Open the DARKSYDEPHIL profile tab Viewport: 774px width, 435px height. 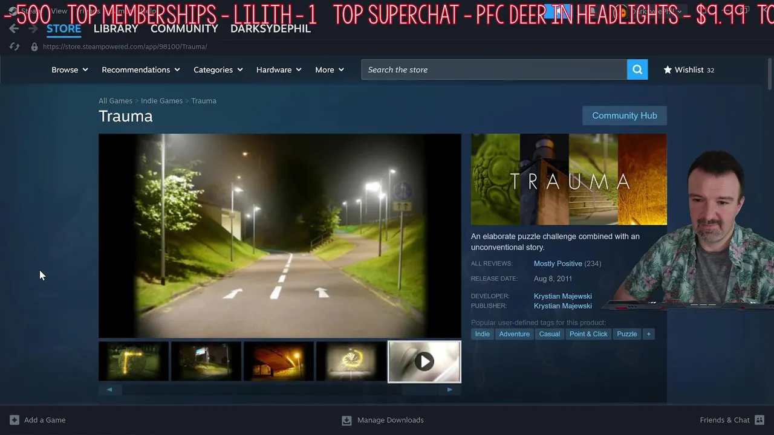click(x=270, y=28)
